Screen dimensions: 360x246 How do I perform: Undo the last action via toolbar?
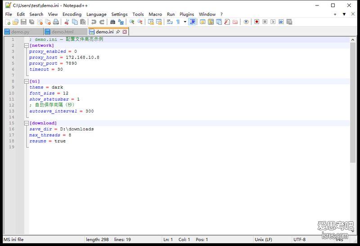[94, 22]
